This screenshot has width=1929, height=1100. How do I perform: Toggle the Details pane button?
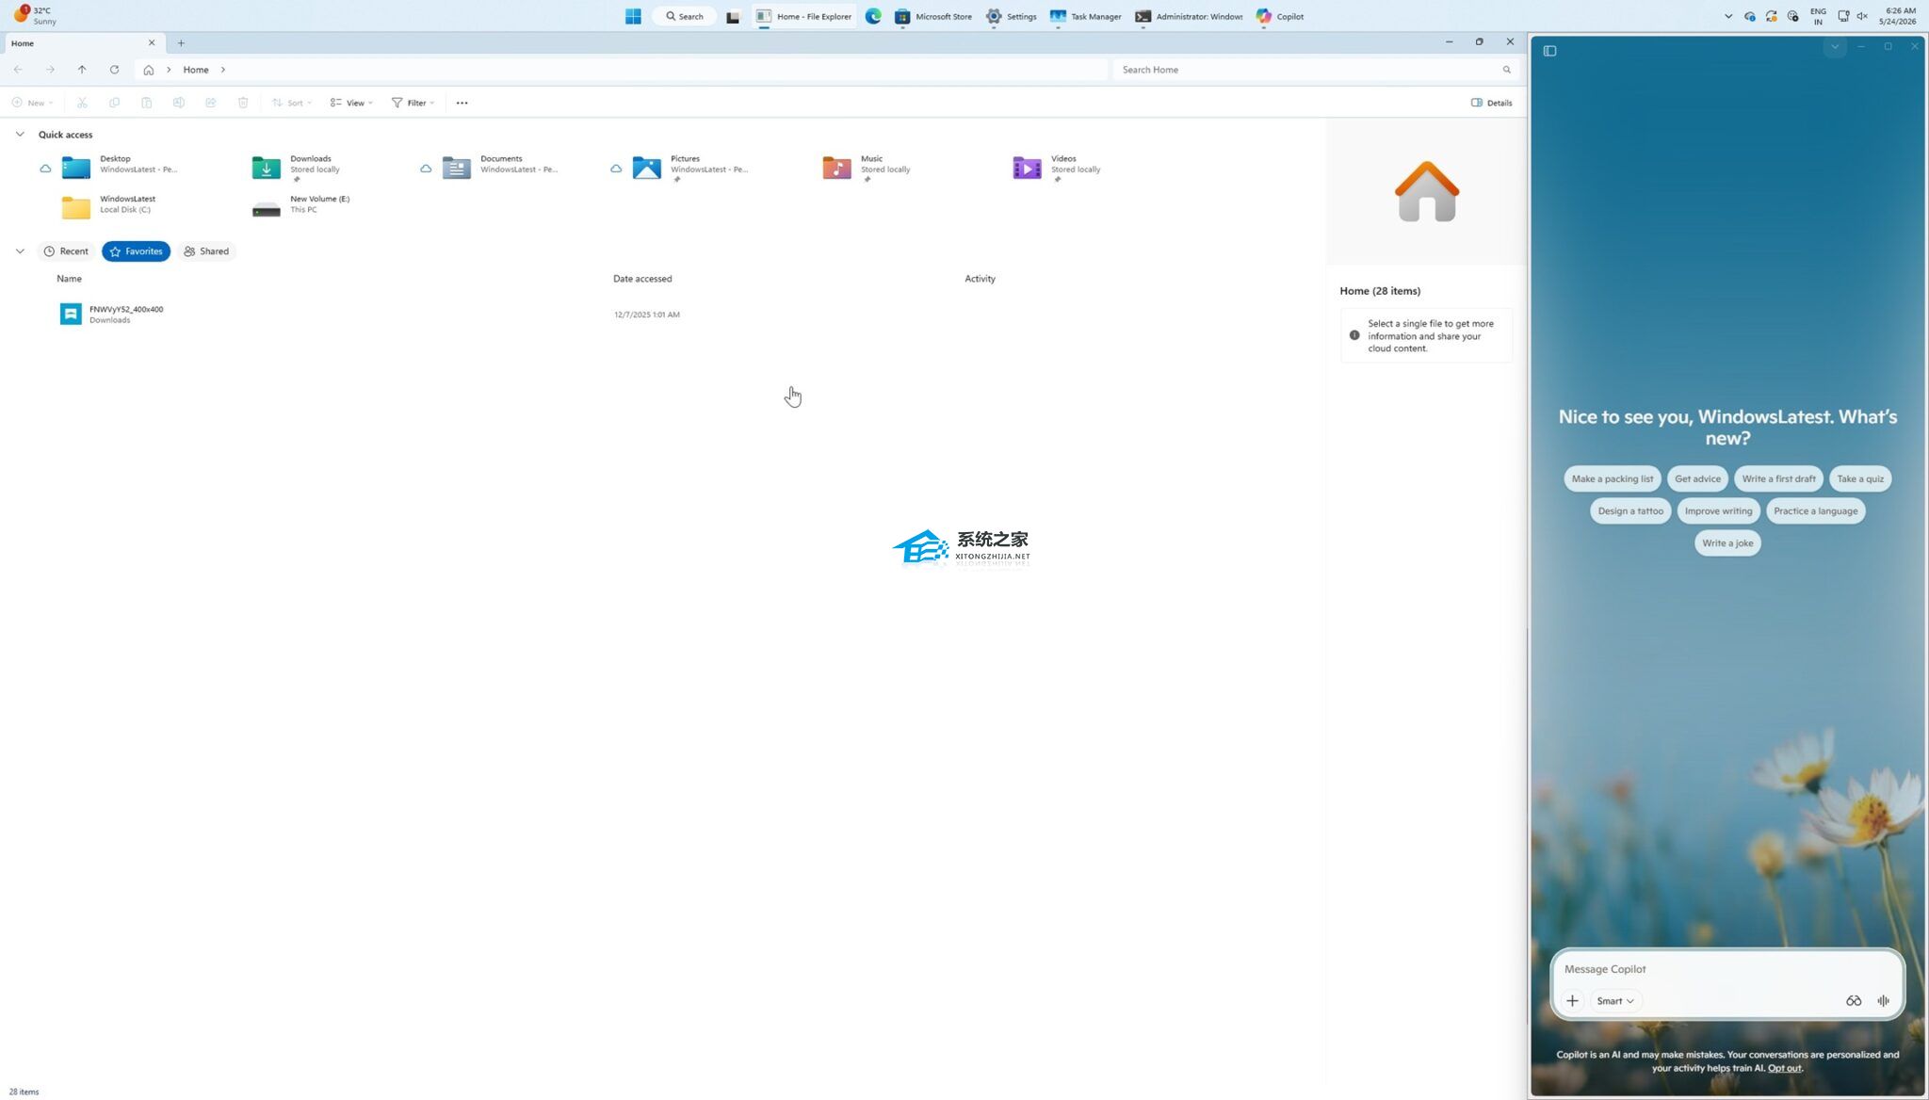[x=1491, y=103]
